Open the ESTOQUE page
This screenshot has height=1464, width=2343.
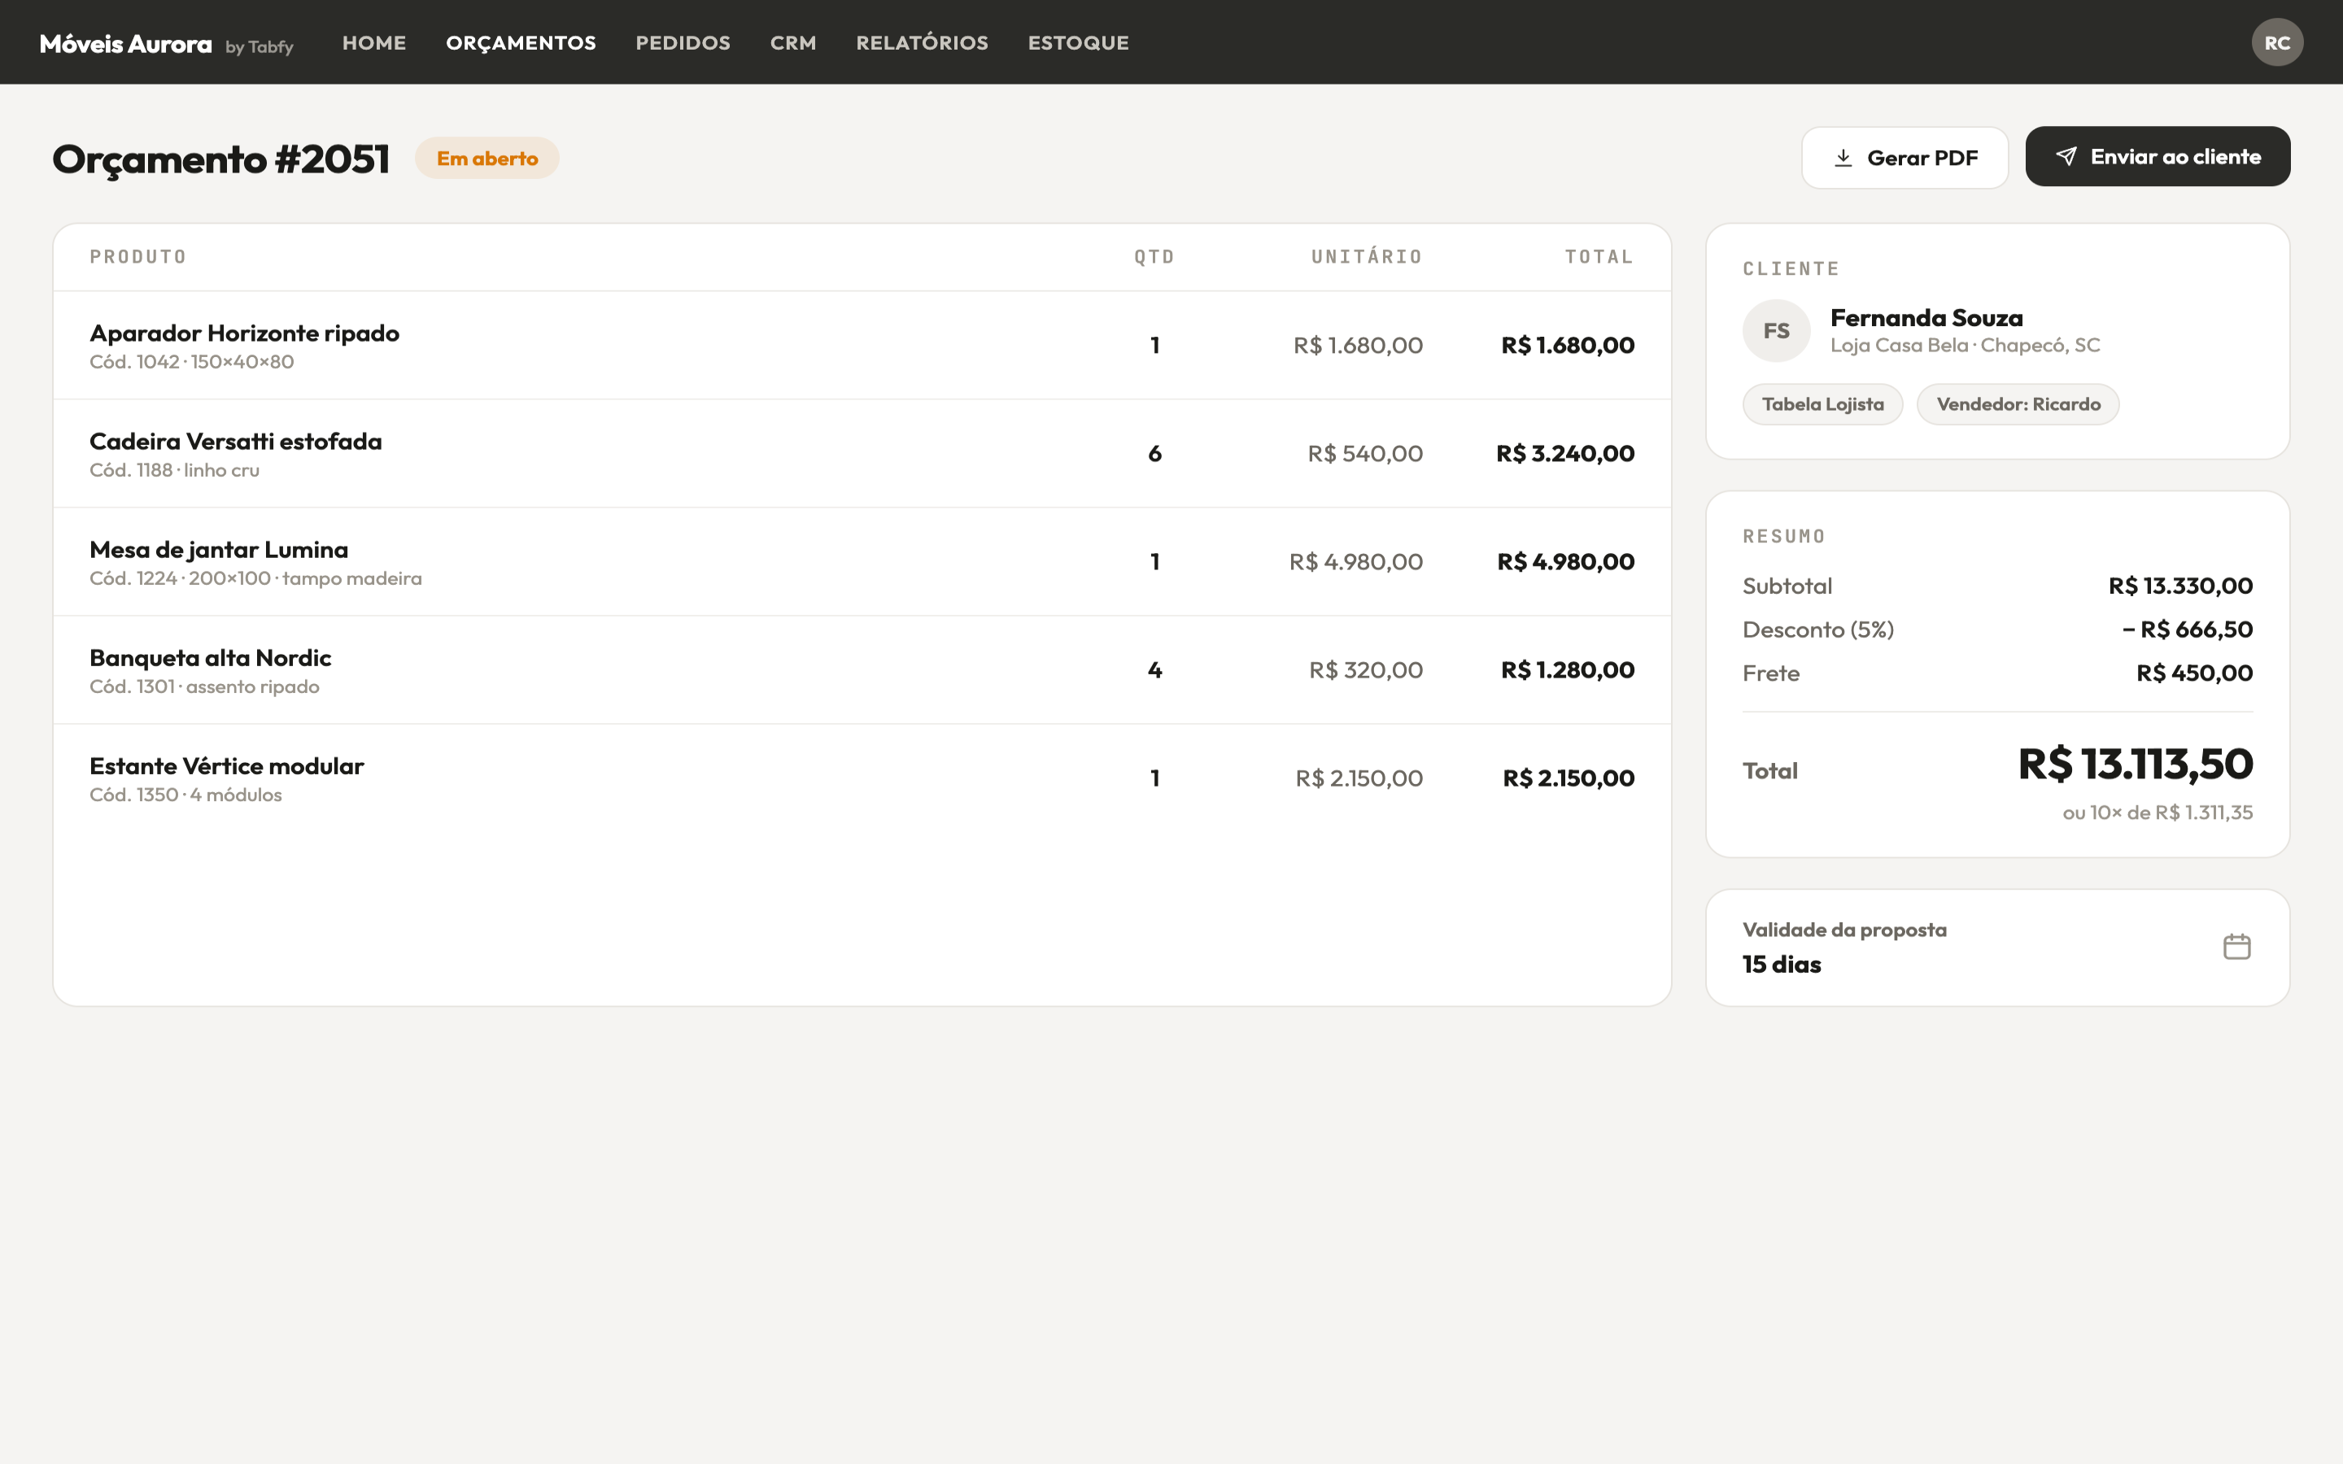tap(1078, 42)
